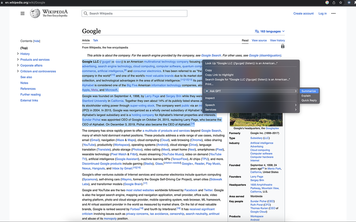Click the Wikipedia globe logo
The image size is (356, 222).
tap(35, 13)
